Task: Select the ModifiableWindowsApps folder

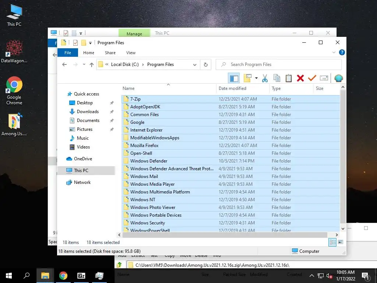Action: (x=230, y=138)
